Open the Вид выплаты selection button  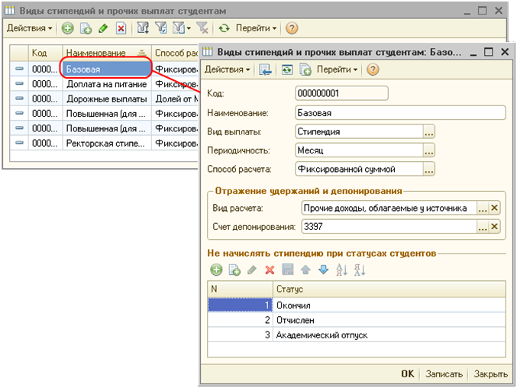pos(429,131)
